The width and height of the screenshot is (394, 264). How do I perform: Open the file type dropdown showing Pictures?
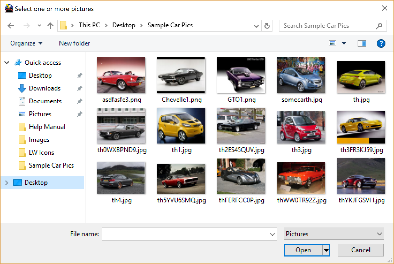[x=334, y=233]
